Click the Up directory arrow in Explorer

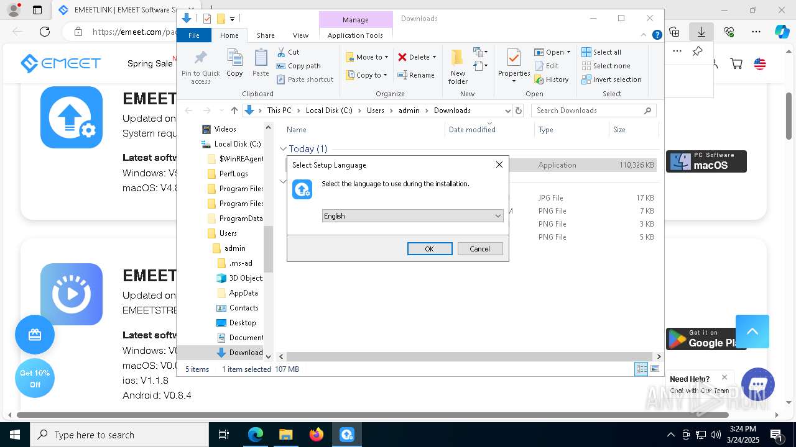click(x=234, y=111)
